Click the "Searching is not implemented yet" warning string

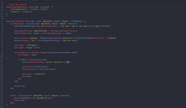(x=36, y=98)
